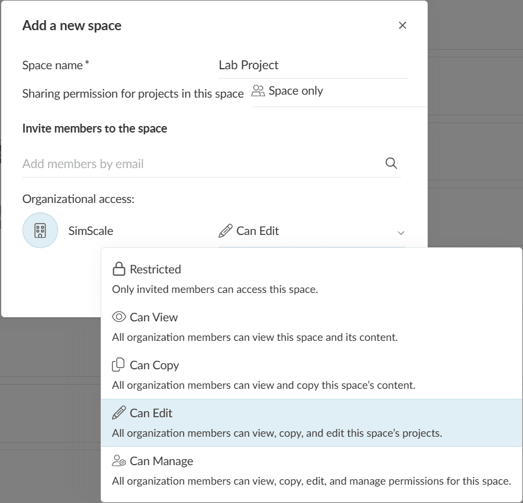The width and height of the screenshot is (523, 503).
Task: Select the Restricted access option
Action: pyautogui.click(x=155, y=269)
